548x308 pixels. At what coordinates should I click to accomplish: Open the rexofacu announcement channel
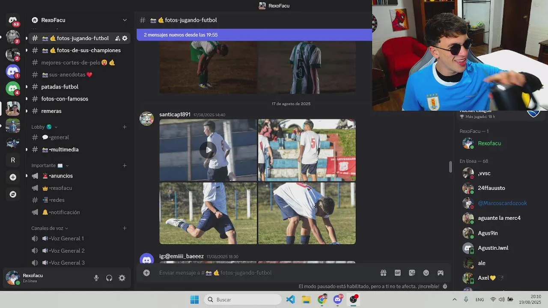80,188
